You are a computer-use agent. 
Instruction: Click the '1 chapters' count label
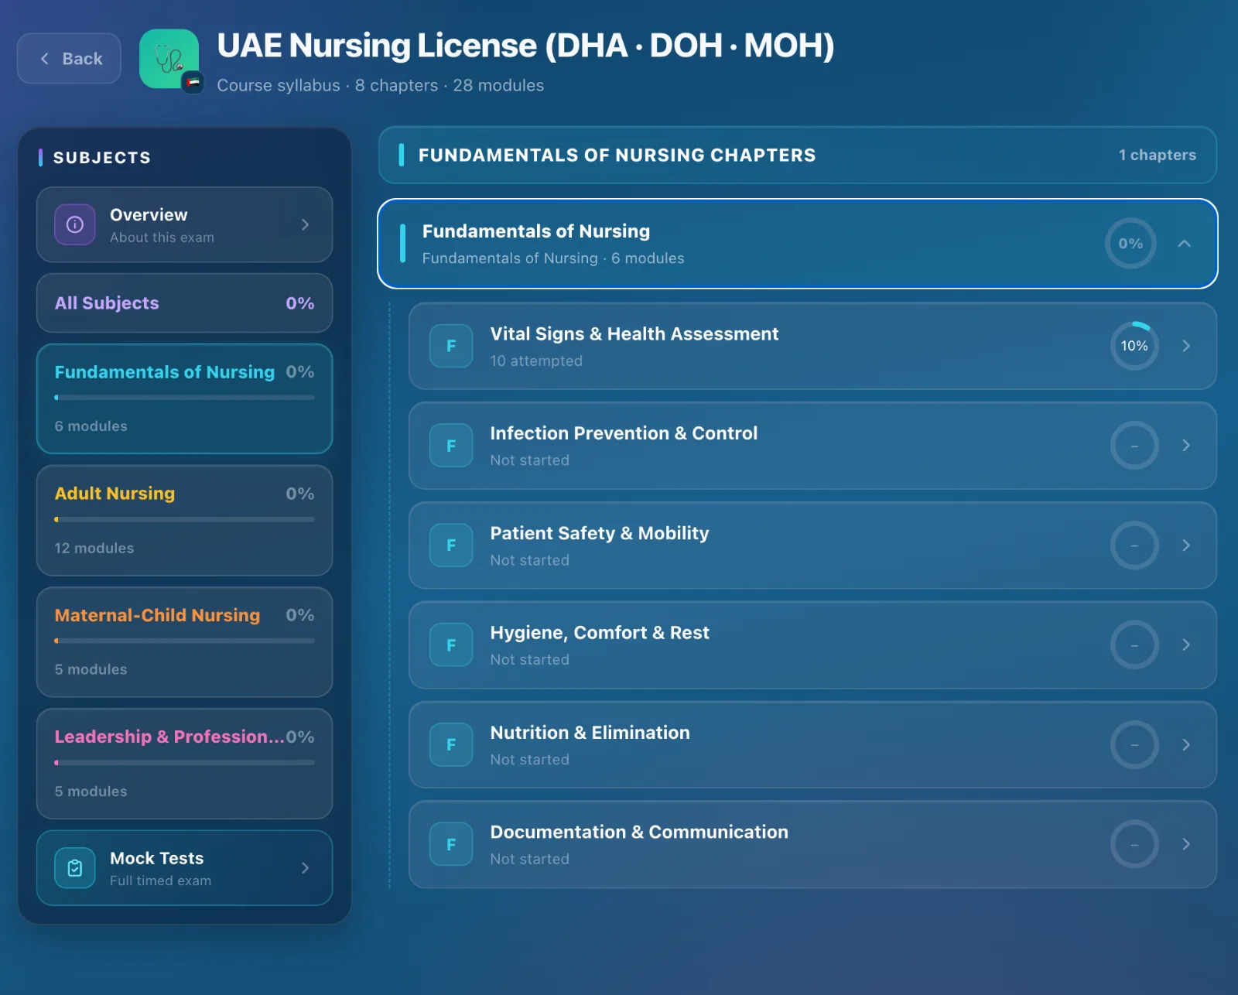(1157, 155)
